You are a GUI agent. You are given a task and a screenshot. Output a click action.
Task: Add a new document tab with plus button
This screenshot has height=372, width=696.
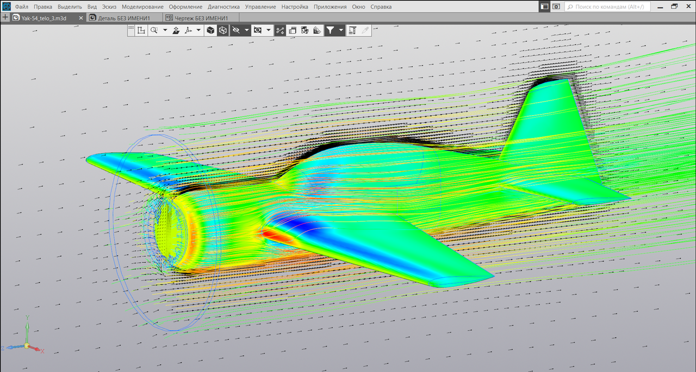coord(5,17)
